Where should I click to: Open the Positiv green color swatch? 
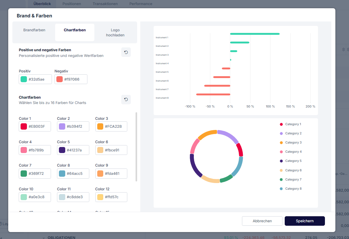[24, 79]
